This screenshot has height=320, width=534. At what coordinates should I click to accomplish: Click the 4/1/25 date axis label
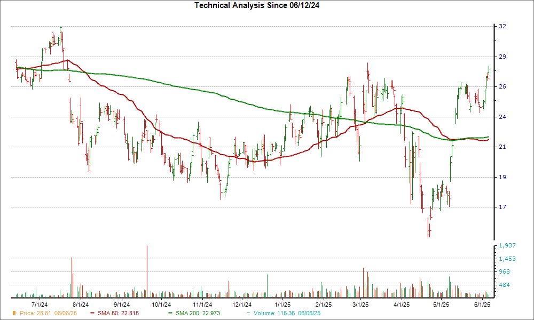(x=402, y=305)
